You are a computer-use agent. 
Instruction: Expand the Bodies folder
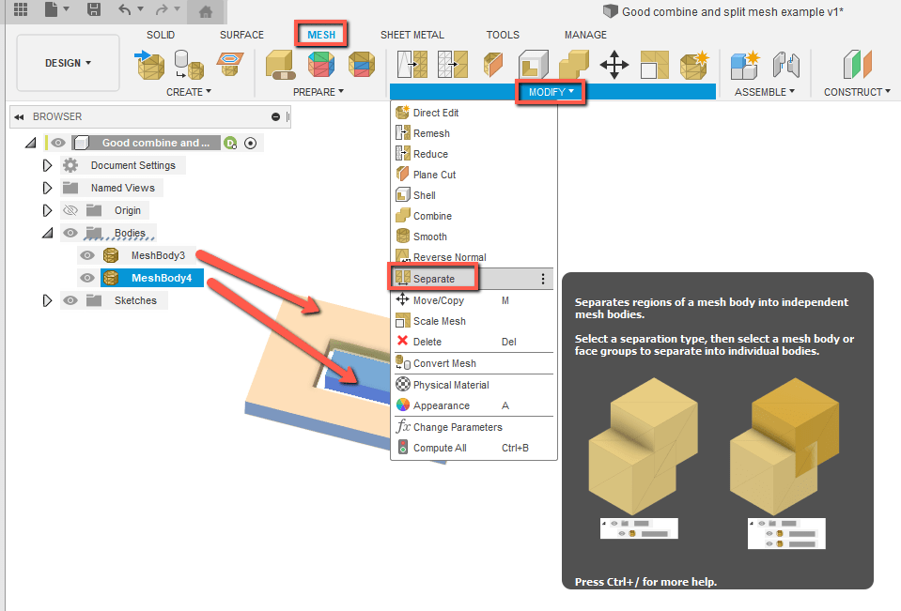pos(48,232)
